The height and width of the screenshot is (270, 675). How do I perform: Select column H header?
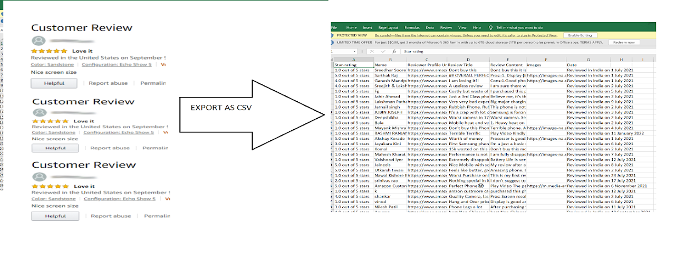tap(621, 60)
